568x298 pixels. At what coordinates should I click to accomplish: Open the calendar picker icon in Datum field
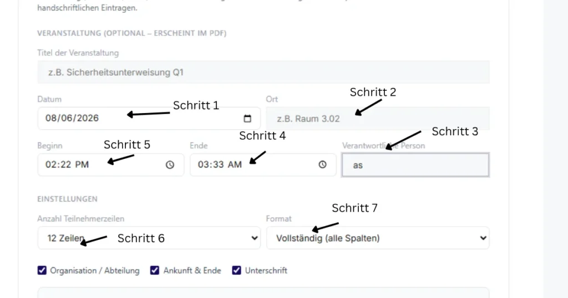pos(247,119)
